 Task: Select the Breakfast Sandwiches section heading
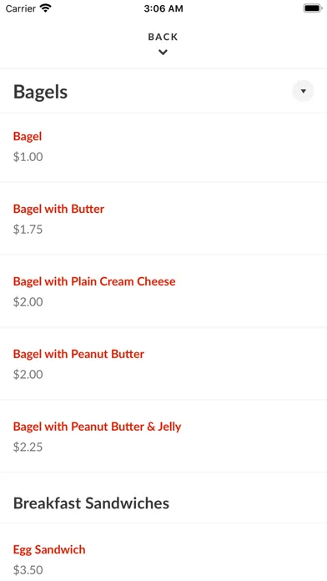91,503
